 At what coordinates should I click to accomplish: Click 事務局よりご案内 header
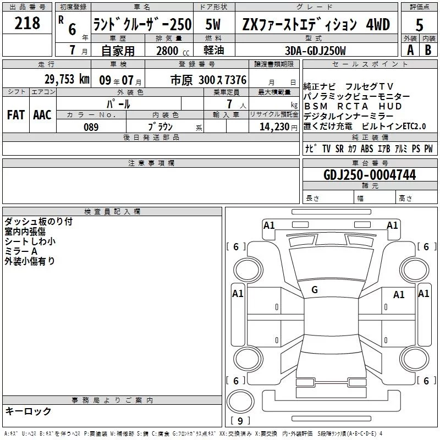click(112, 400)
